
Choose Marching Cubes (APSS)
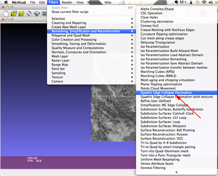(x=177, y=72)
